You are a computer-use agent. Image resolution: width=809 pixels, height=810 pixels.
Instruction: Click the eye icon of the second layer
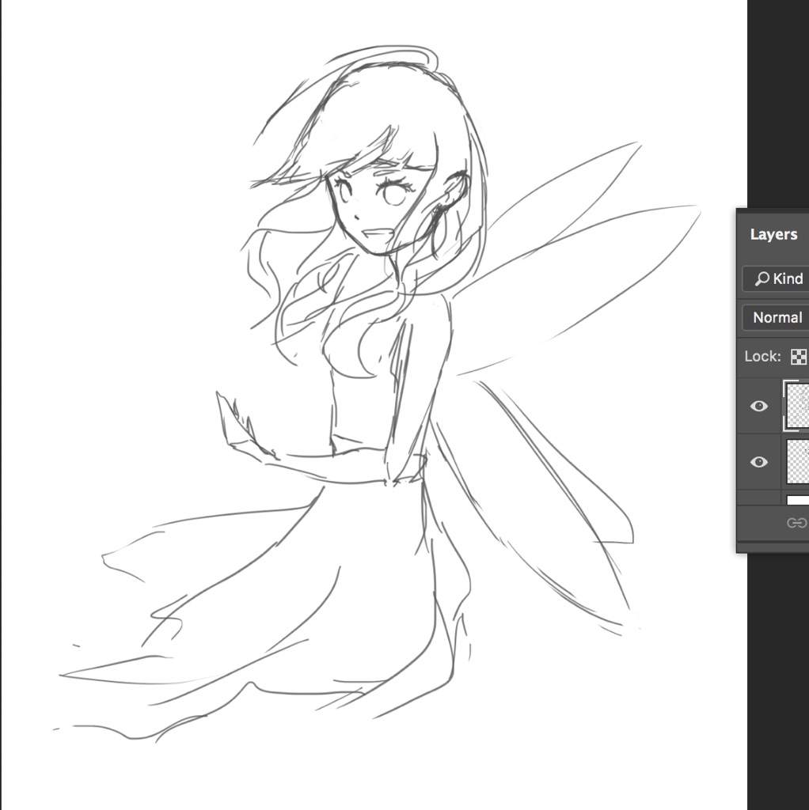[x=759, y=461]
